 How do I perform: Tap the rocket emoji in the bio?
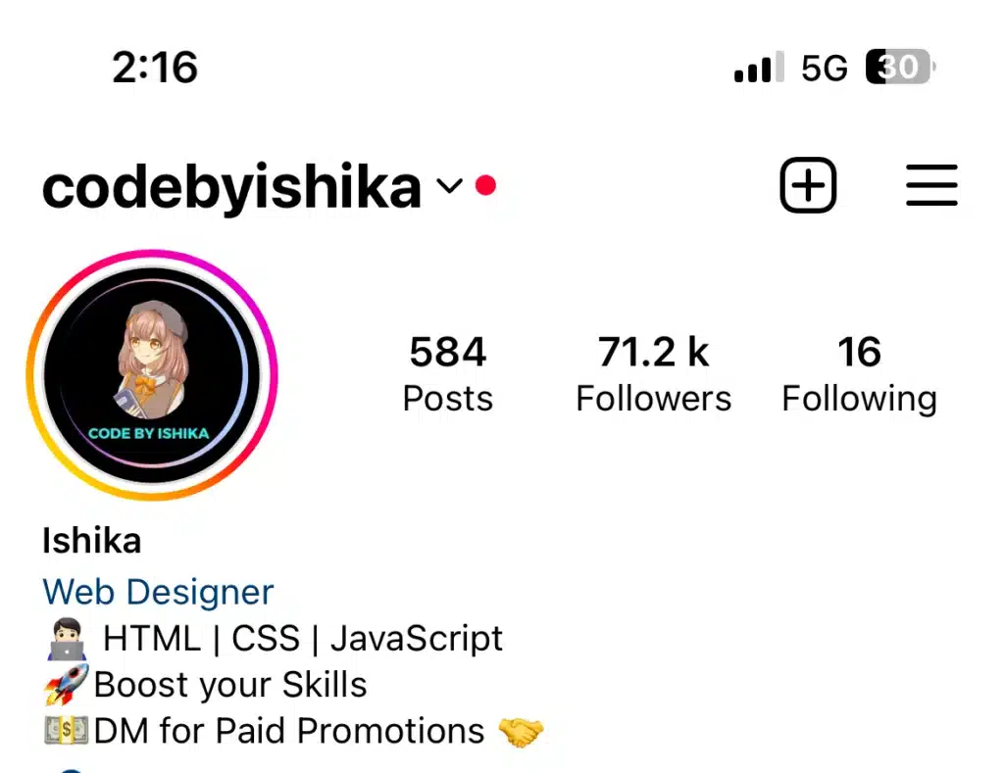(x=67, y=685)
